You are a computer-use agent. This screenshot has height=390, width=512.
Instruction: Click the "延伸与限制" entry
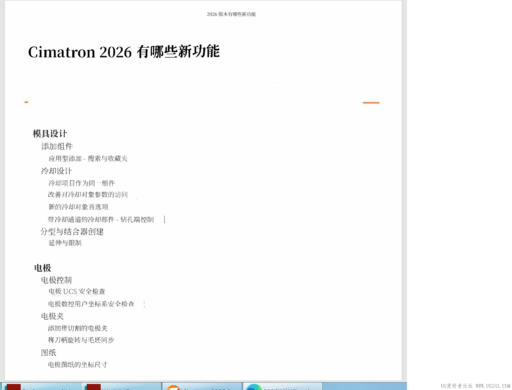coord(65,243)
